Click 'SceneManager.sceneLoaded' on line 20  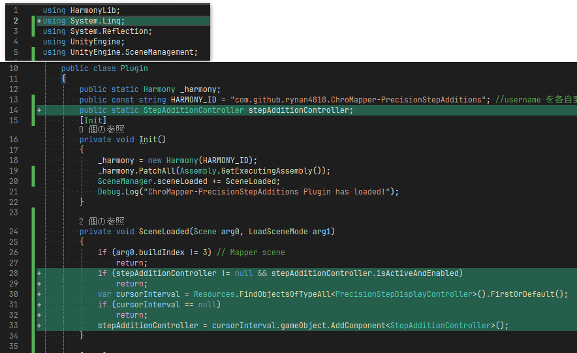coord(152,181)
